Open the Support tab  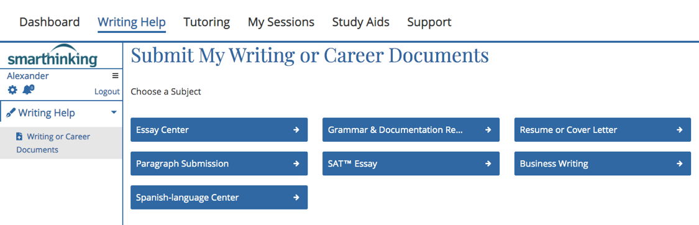429,22
